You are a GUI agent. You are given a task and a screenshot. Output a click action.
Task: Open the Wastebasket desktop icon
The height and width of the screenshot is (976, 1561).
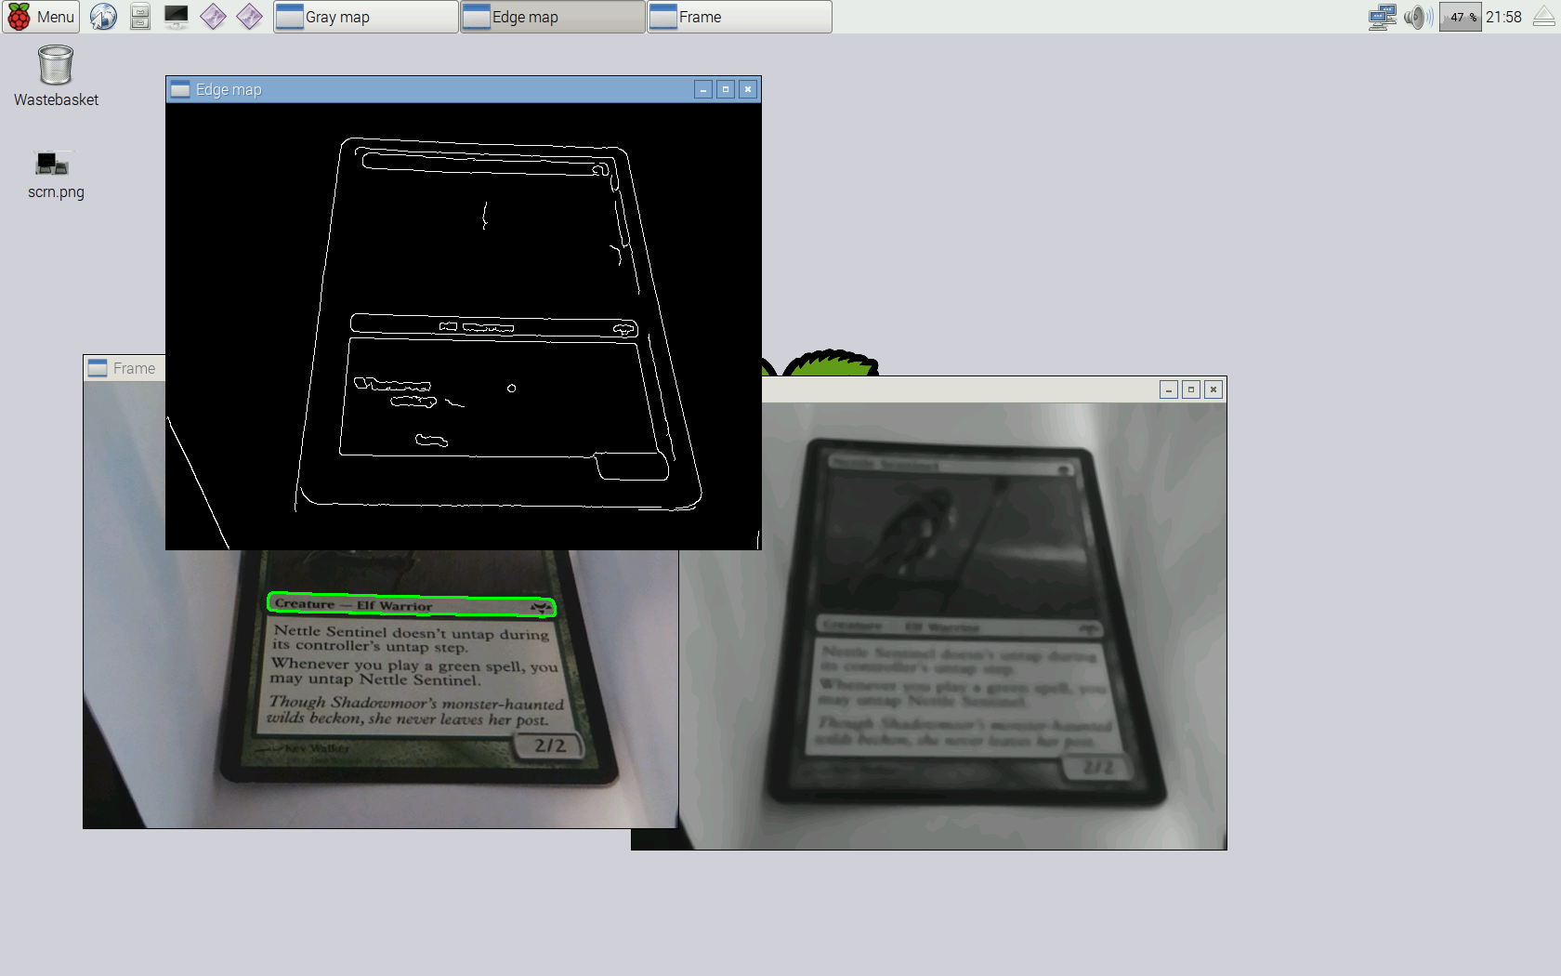(56, 76)
